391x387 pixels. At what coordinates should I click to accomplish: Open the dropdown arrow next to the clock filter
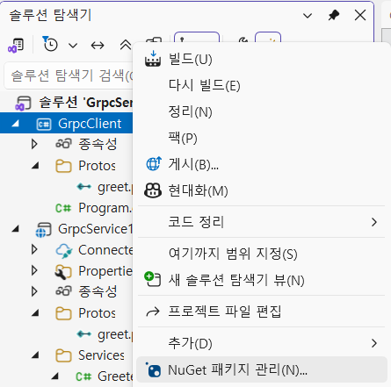[x=73, y=46]
